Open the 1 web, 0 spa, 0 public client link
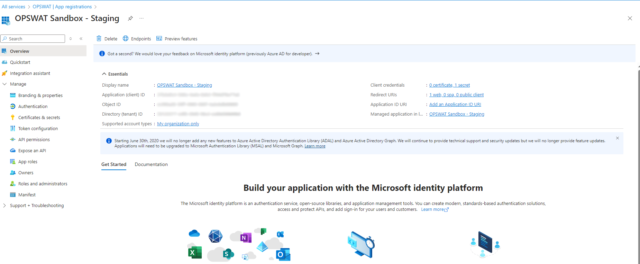Screen dimensions: 640x264 456,95
